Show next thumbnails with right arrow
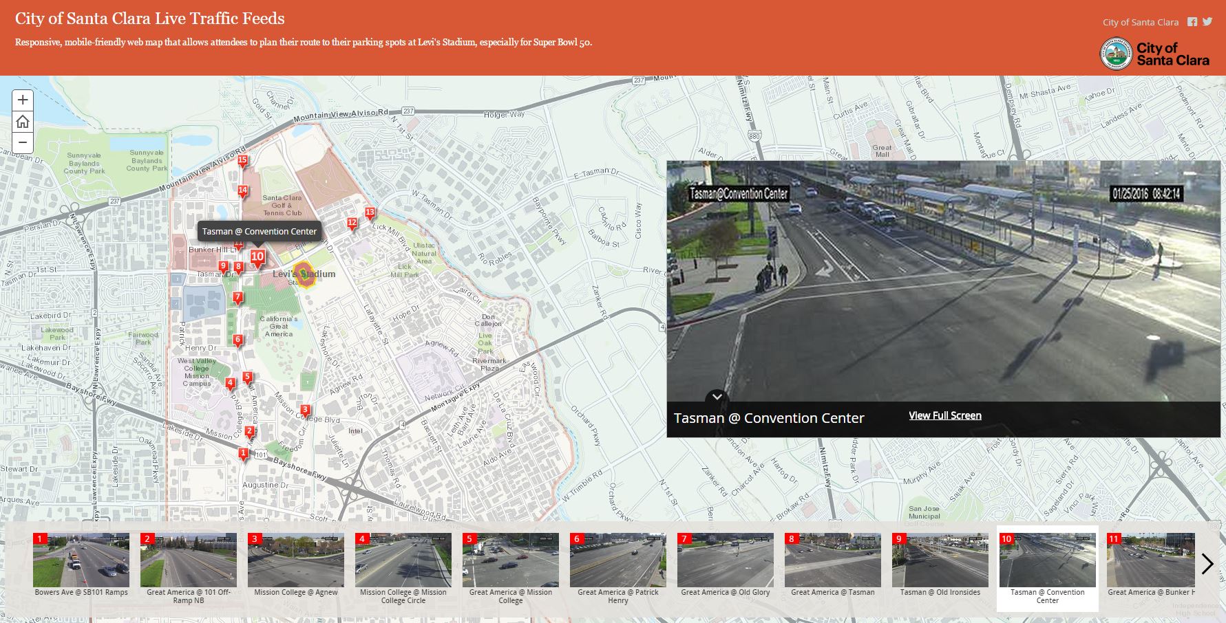Viewport: 1226px width, 623px height. click(1207, 564)
